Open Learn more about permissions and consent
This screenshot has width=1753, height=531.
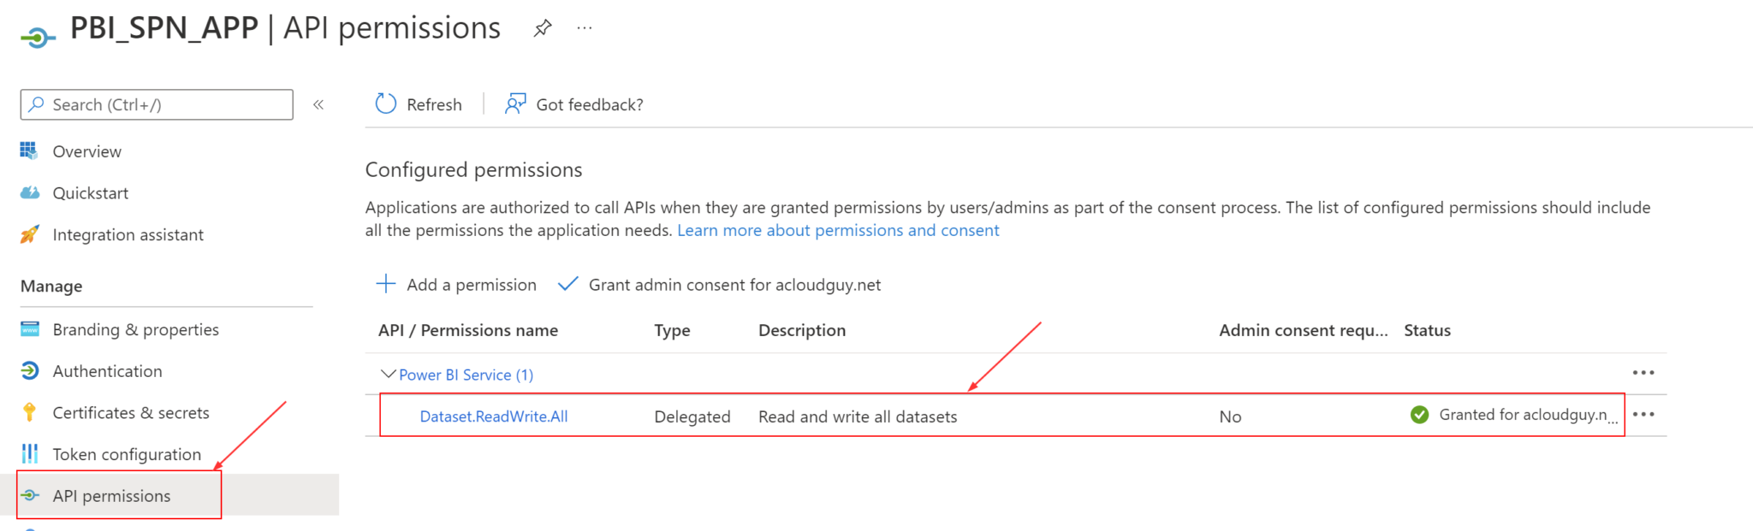pyautogui.click(x=838, y=229)
